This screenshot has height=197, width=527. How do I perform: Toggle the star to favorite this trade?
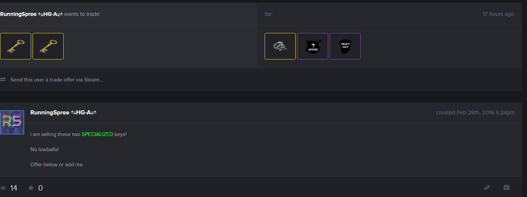(x=31, y=188)
